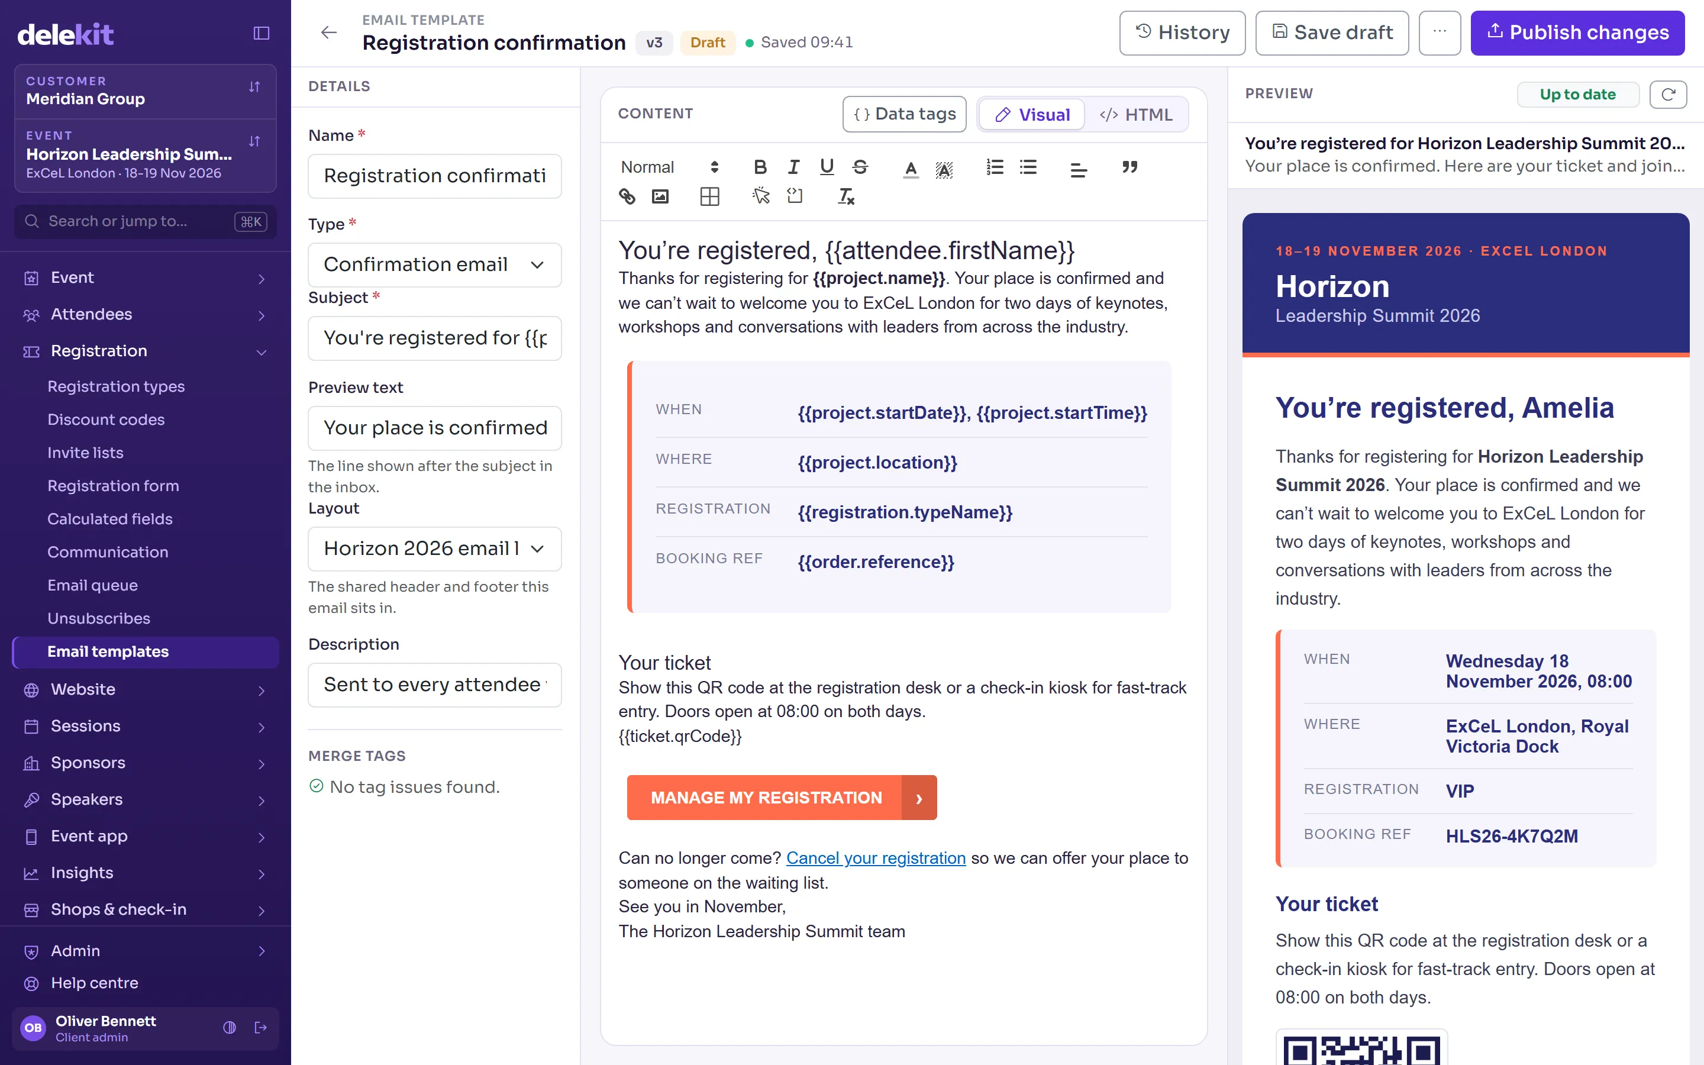The height and width of the screenshot is (1065, 1704).
Task: Insert a table into the content
Action: coord(710,196)
